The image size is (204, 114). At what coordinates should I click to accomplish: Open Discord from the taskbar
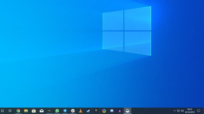pyautogui.click(x=112, y=111)
